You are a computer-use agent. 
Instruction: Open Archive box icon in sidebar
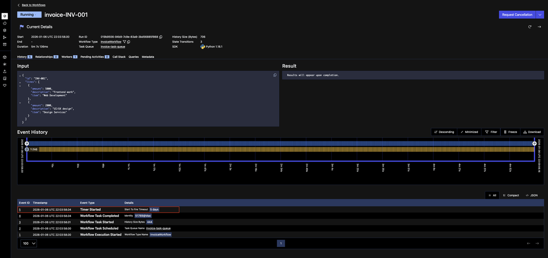coord(5,44)
